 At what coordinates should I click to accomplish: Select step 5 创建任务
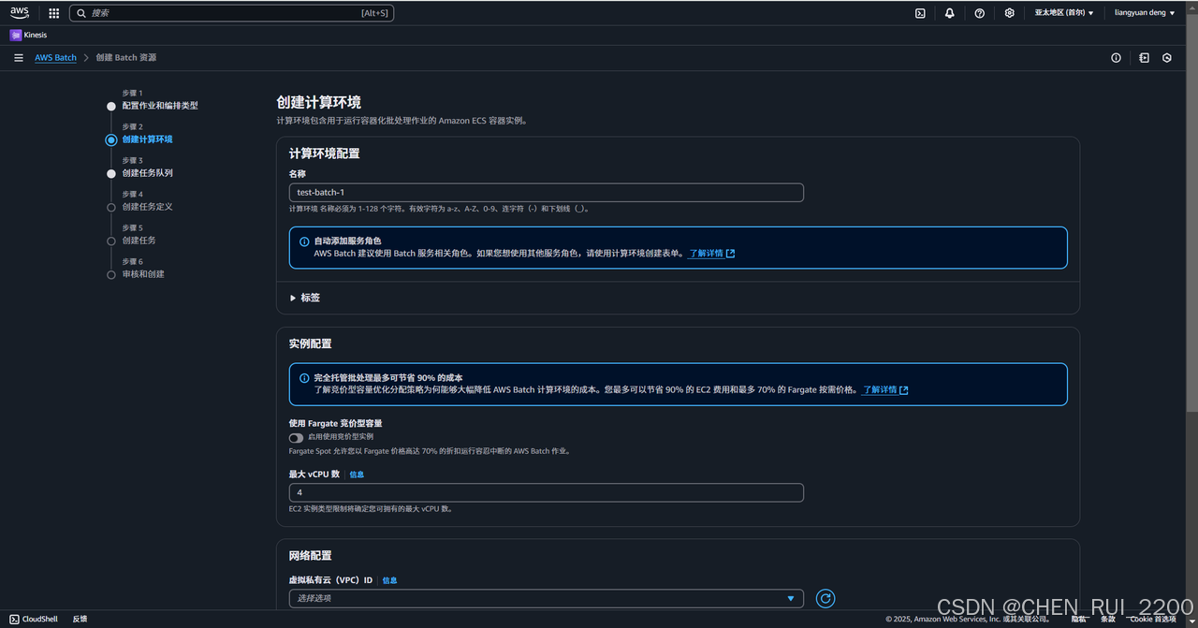coord(139,241)
